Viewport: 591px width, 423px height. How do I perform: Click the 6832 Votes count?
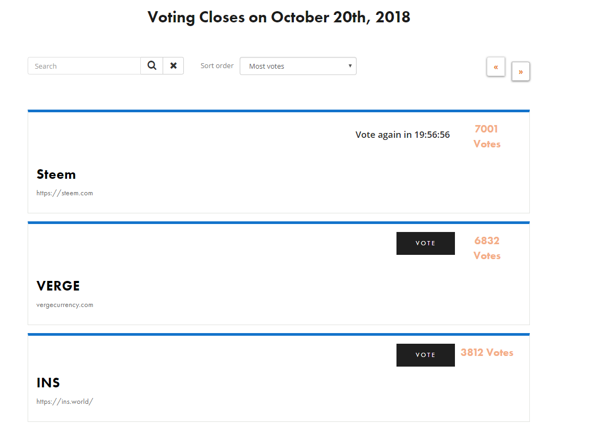click(x=487, y=248)
